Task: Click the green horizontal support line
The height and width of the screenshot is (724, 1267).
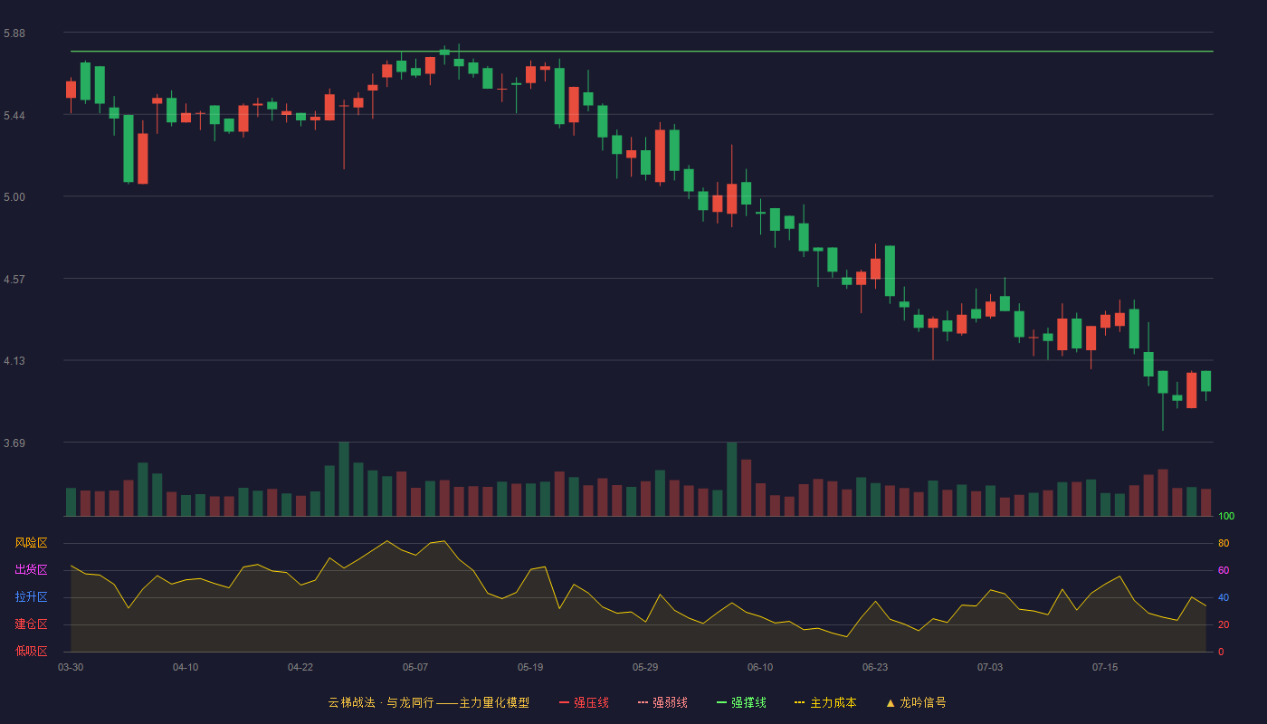Action: coord(642,52)
